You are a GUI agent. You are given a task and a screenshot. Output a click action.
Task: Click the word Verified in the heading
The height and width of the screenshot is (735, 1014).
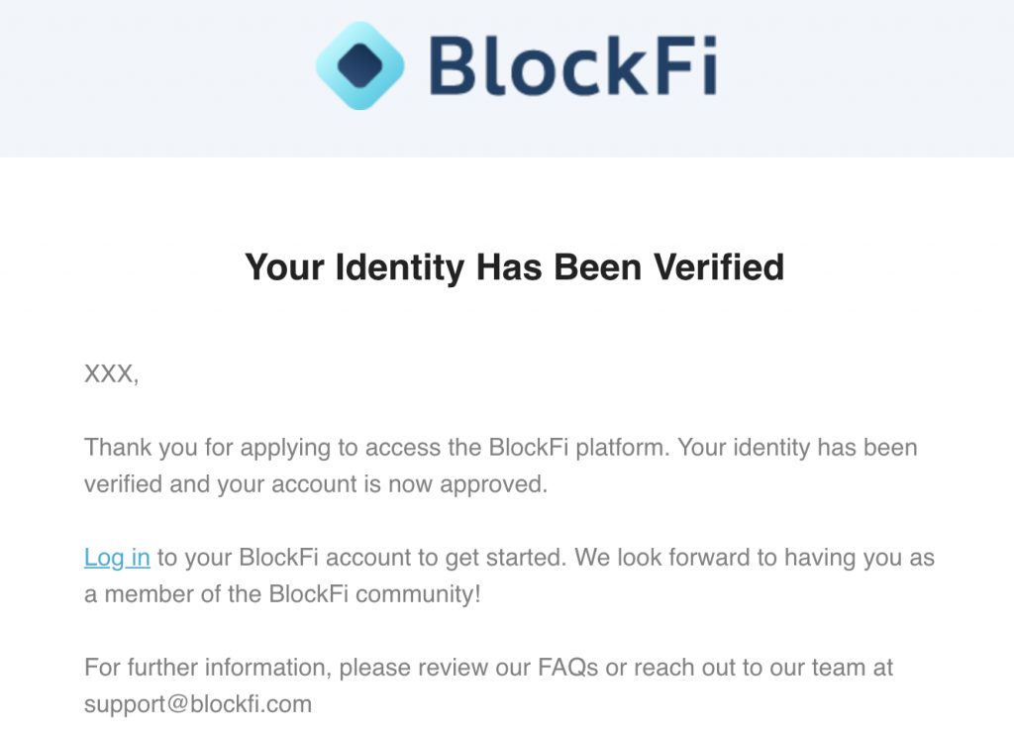[719, 266]
